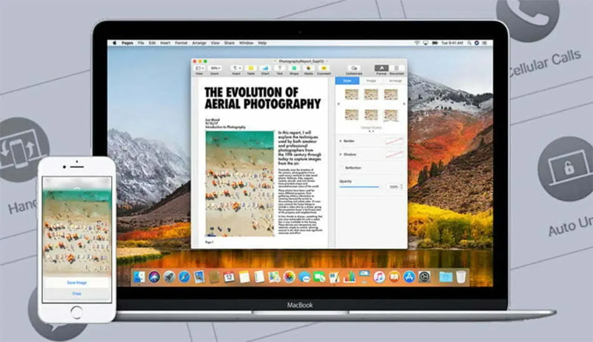Open the Media toolbar button
Screen dimensions: 593x342
point(309,68)
